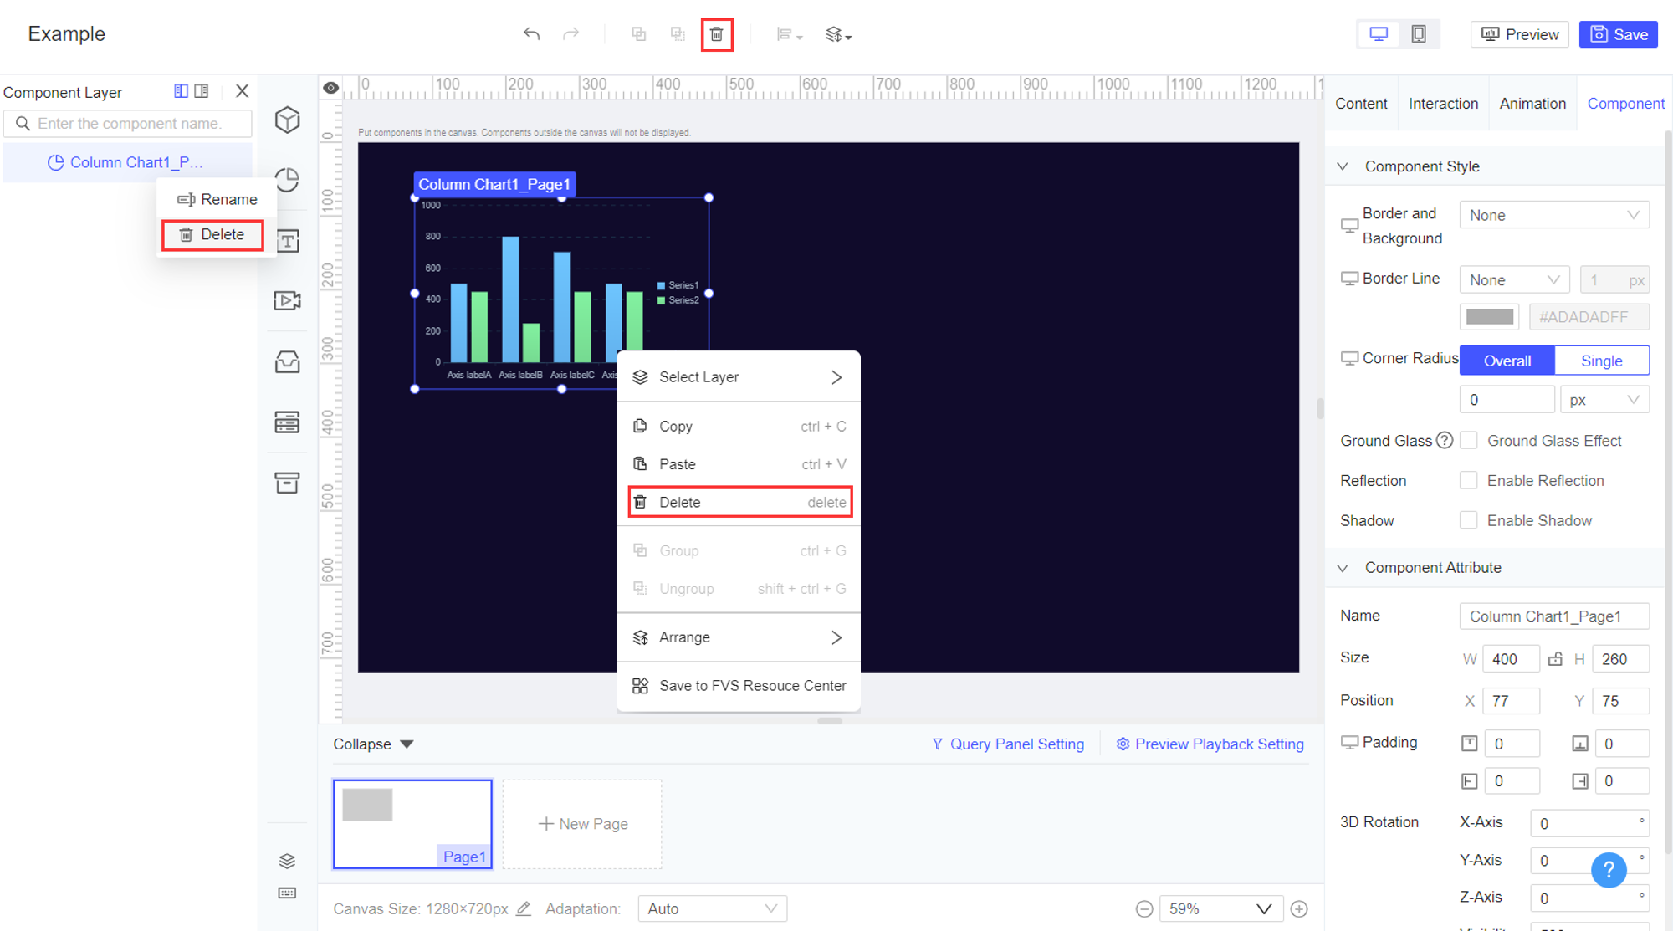This screenshot has height=931, width=1673.
Task: Click the gray border line color swatch
Action: click(1490, 317)
